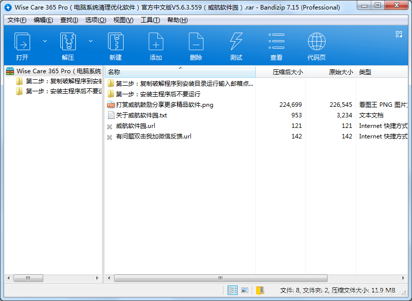Click the archive icon beside Wise Care tree root
Image resolution: width=412 pixels, height=301 pixels.
[10, 71]
